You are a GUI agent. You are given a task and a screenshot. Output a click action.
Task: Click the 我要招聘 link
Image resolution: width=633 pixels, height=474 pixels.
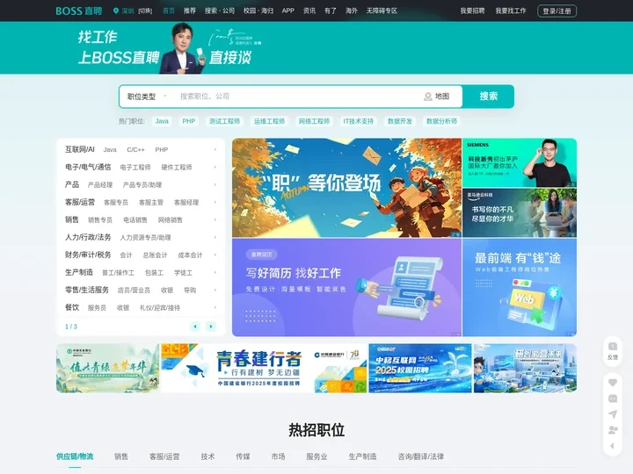pos(472,11)
